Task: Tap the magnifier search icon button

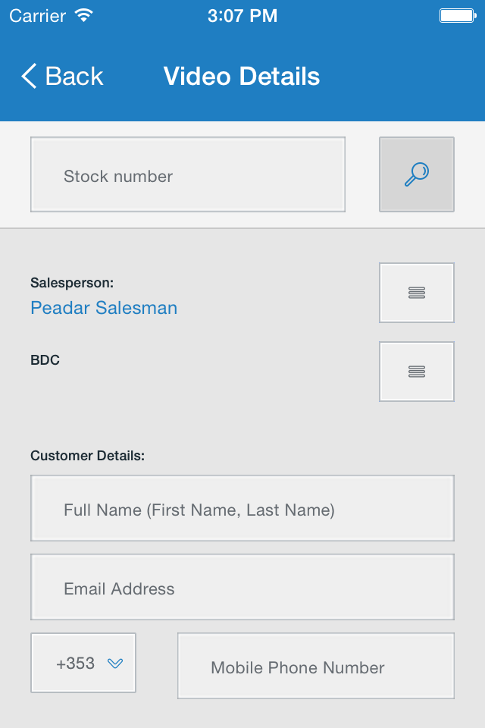Action: tap(416, 174)
